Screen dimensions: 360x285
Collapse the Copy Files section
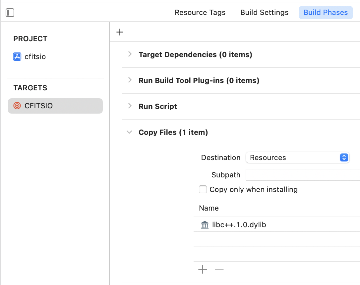129,132
